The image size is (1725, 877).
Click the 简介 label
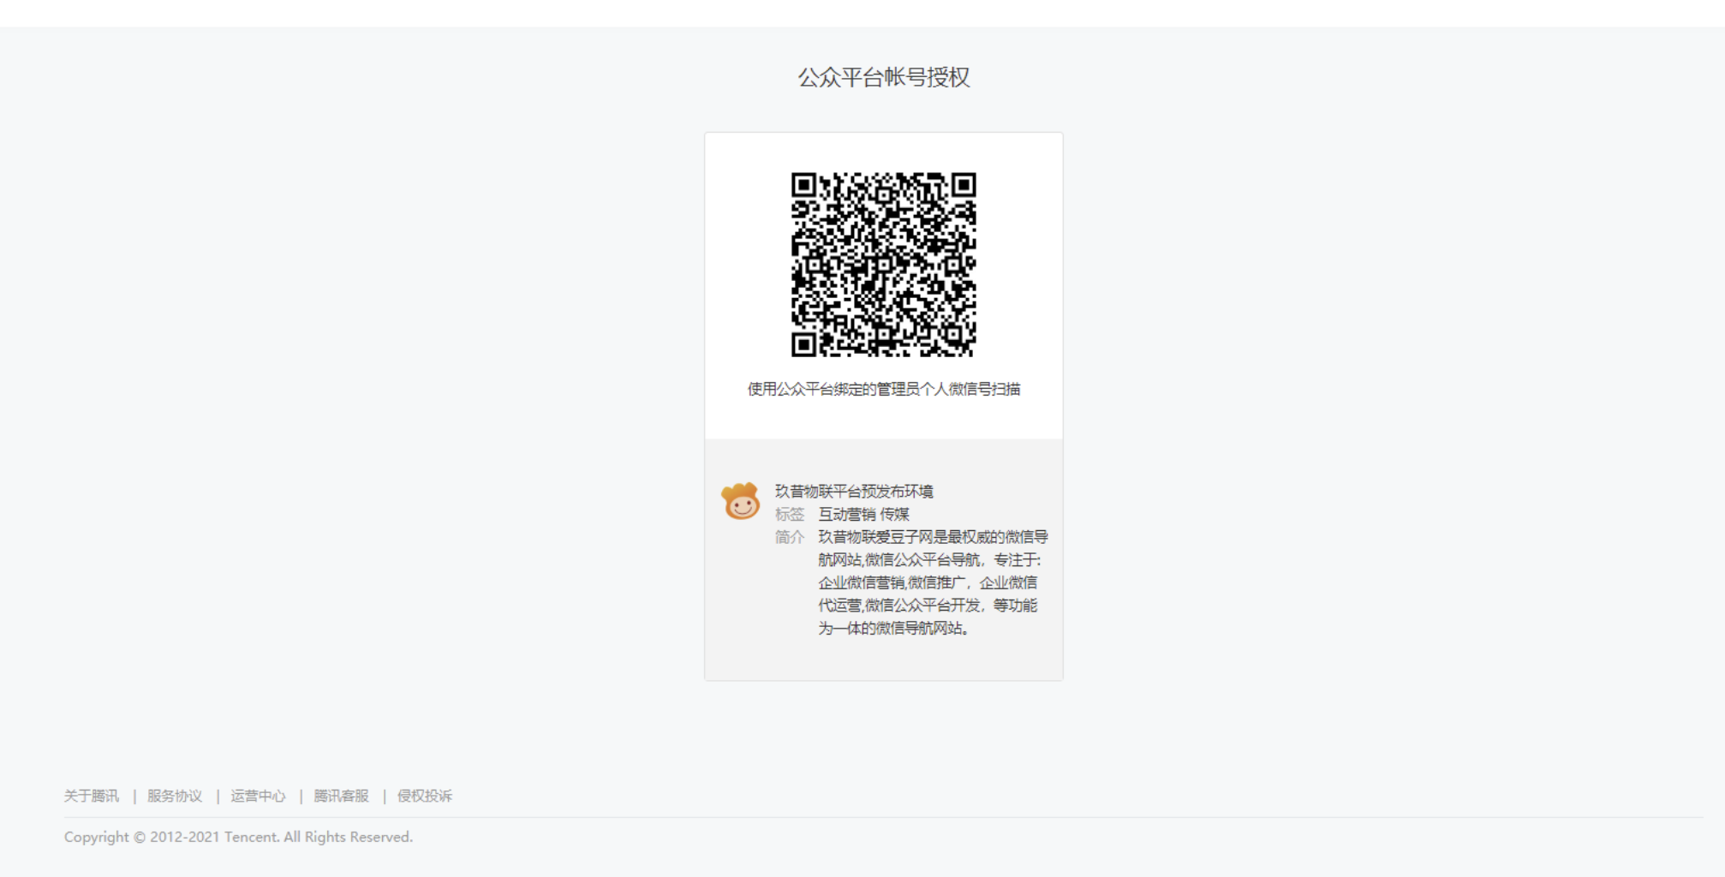790,537
